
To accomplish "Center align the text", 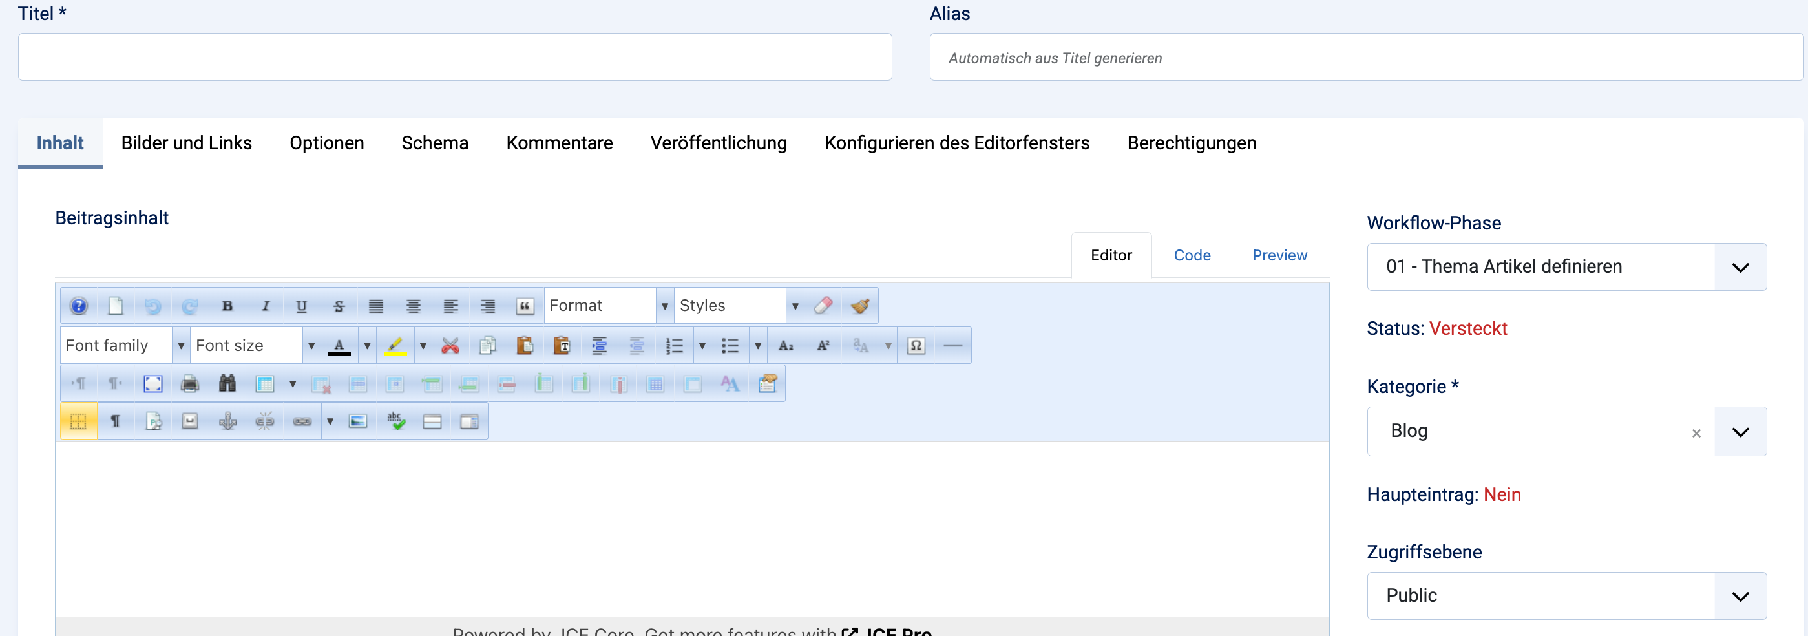I will 414,305.
